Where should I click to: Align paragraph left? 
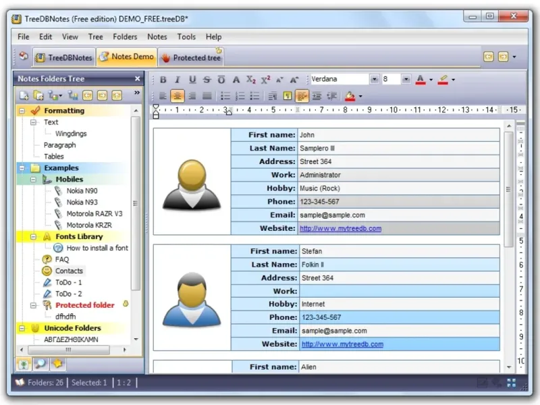pos(163,96)
